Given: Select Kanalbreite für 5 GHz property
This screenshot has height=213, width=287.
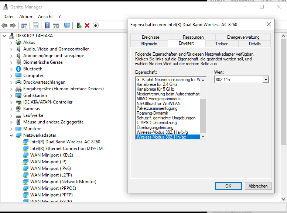Looking at the screenshot, I should pyautogui.click(x=155, y=89).
